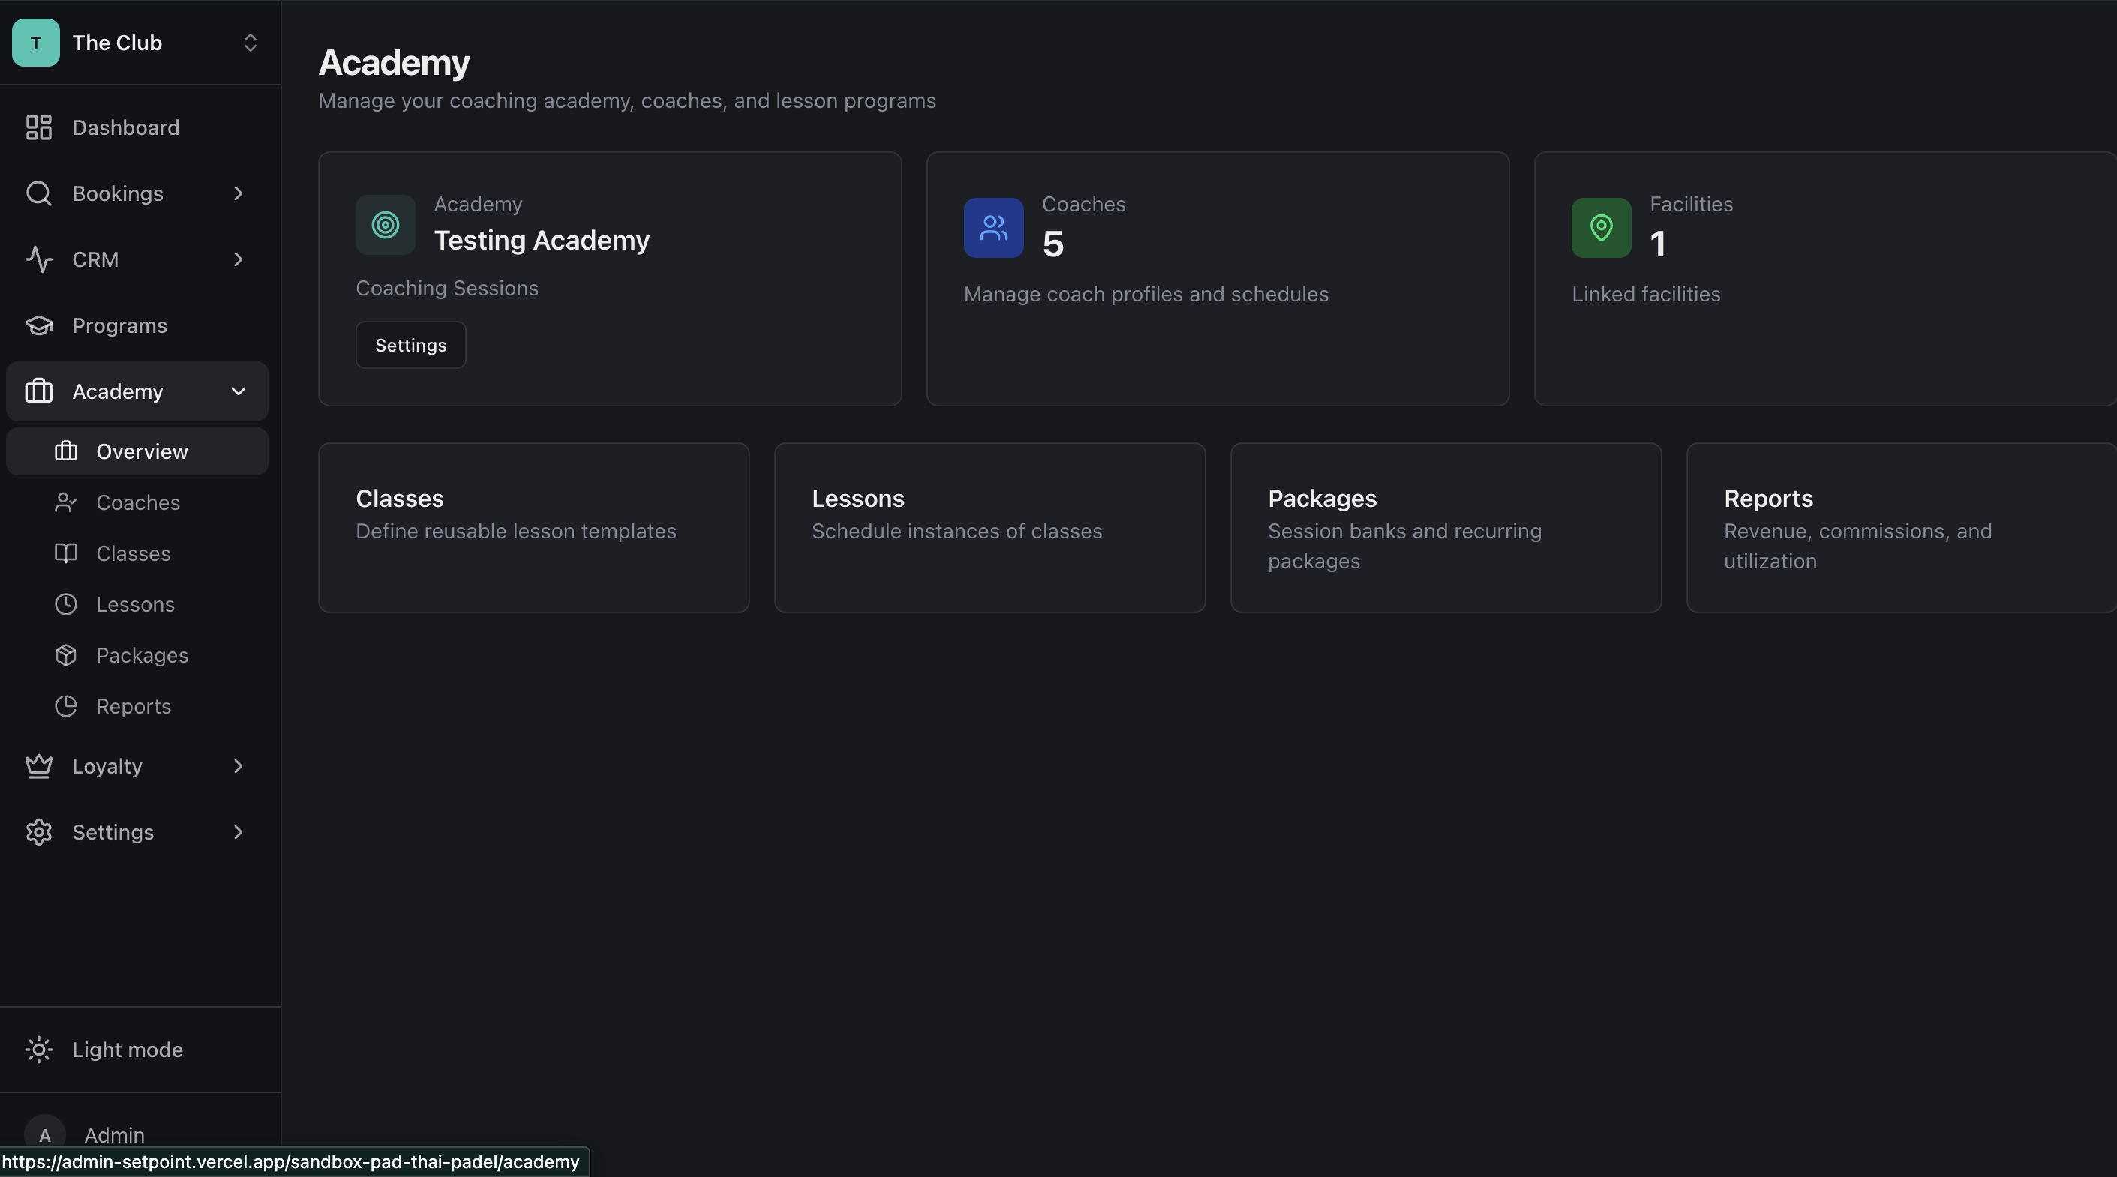Expand the Bookings submenu chevron
The width and height of the screenshot is (2117, 1177).
(239, 193)
